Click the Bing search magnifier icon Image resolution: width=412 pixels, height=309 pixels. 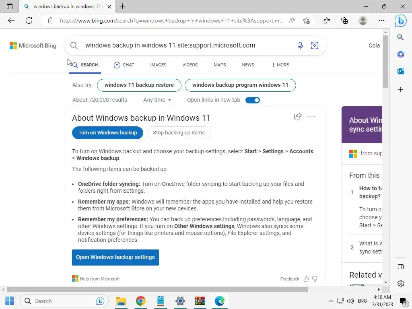point(74,45)
